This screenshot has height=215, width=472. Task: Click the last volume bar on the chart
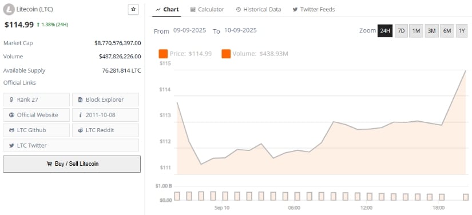[x=466, y=197]
